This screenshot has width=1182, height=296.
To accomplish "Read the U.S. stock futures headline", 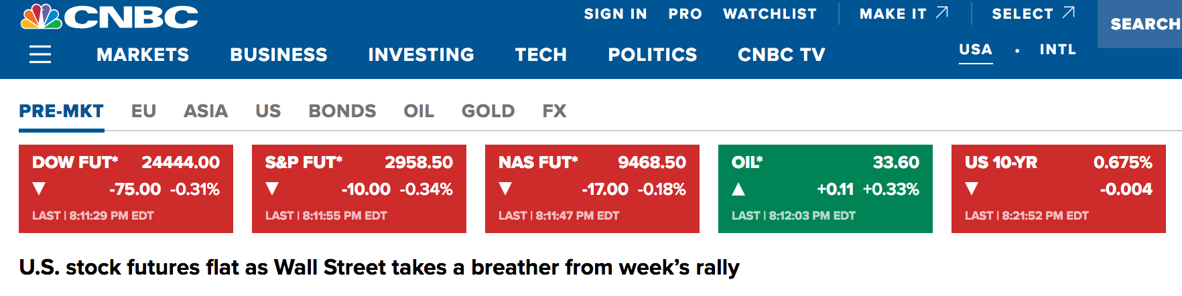I will 379,267.
